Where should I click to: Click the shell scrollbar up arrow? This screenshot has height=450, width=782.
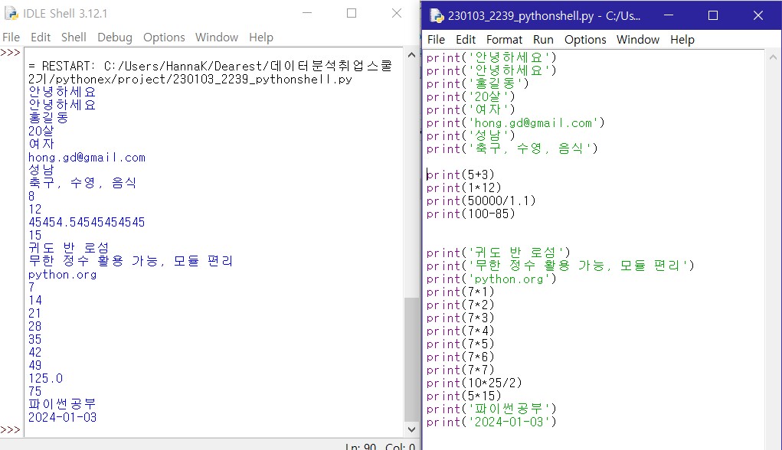411,55
